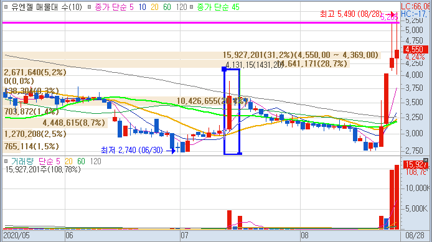Image resolution: width=432 pixels, height=242 pixels.
Task: Click the square marker before 거래량
Action: (6, 161)
